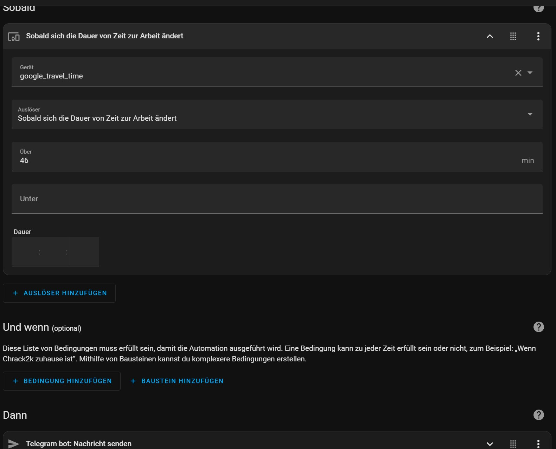Screen dimensions: 556x449
Task: Open help for Sobald section
Action: click(538, 8)
